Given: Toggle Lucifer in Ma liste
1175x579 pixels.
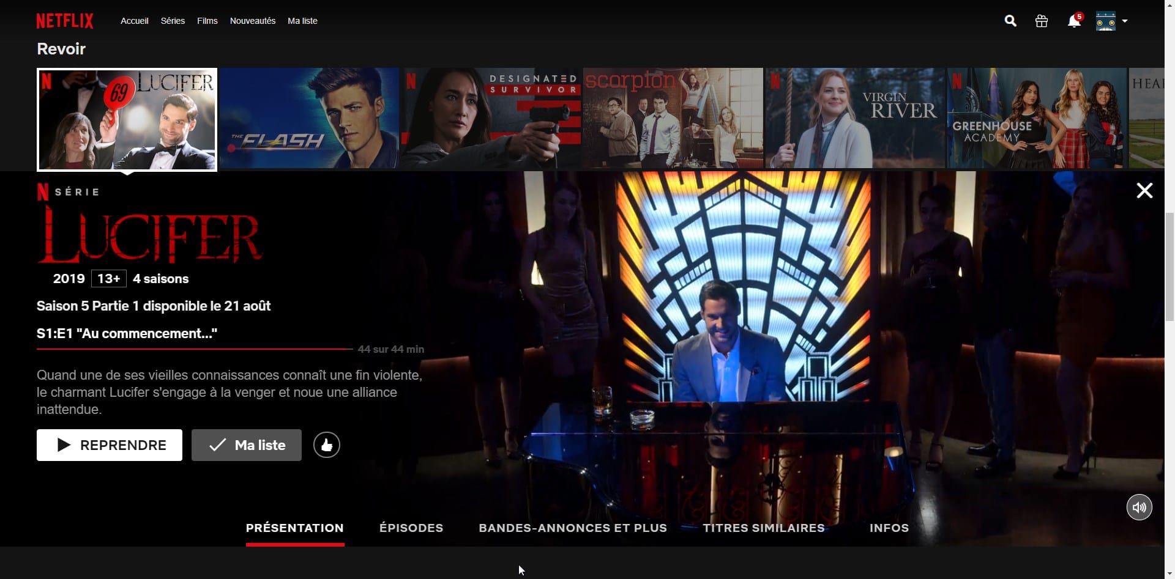Looking at the screenshot, I should pyautogui.click(x=247, y=445).
